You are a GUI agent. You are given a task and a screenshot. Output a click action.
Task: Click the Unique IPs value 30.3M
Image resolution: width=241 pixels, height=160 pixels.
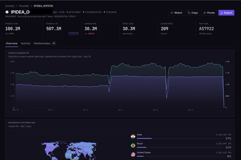[x=90, y=29]
